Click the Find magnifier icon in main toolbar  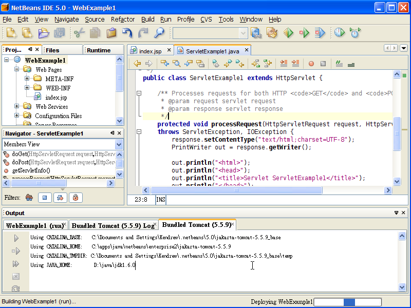coord(159,33)
